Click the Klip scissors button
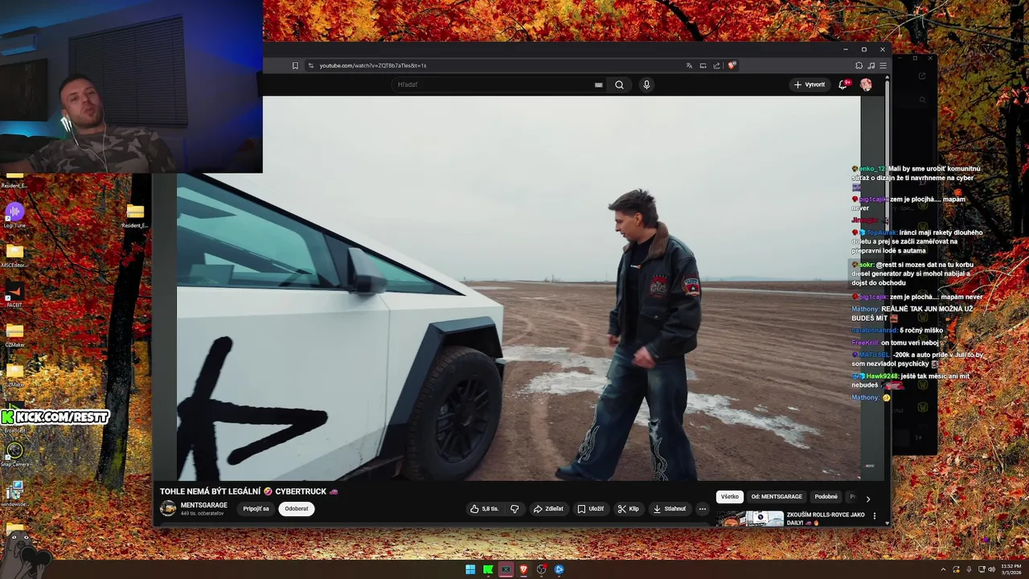Image resolution: width=1029 pixels, height=579 pixels. [x=629, y=508]
